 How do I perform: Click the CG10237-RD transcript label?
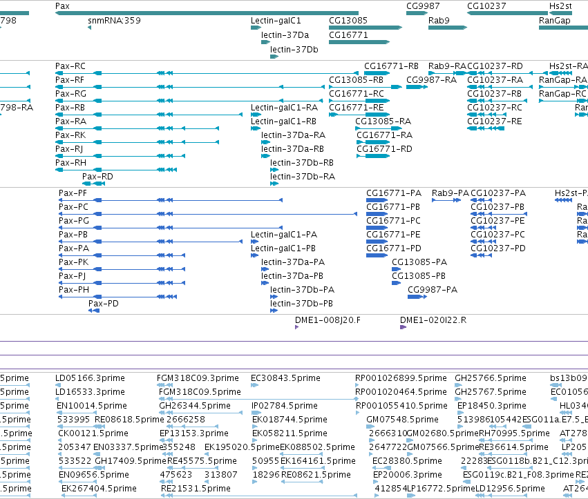point(495,66)
